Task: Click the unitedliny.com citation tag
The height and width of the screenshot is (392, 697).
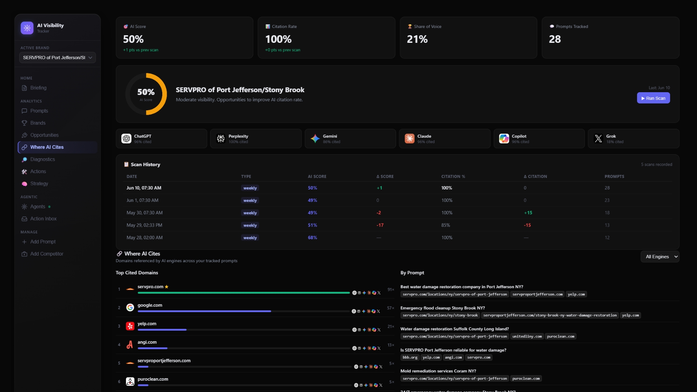Action: tap(527, 336)
